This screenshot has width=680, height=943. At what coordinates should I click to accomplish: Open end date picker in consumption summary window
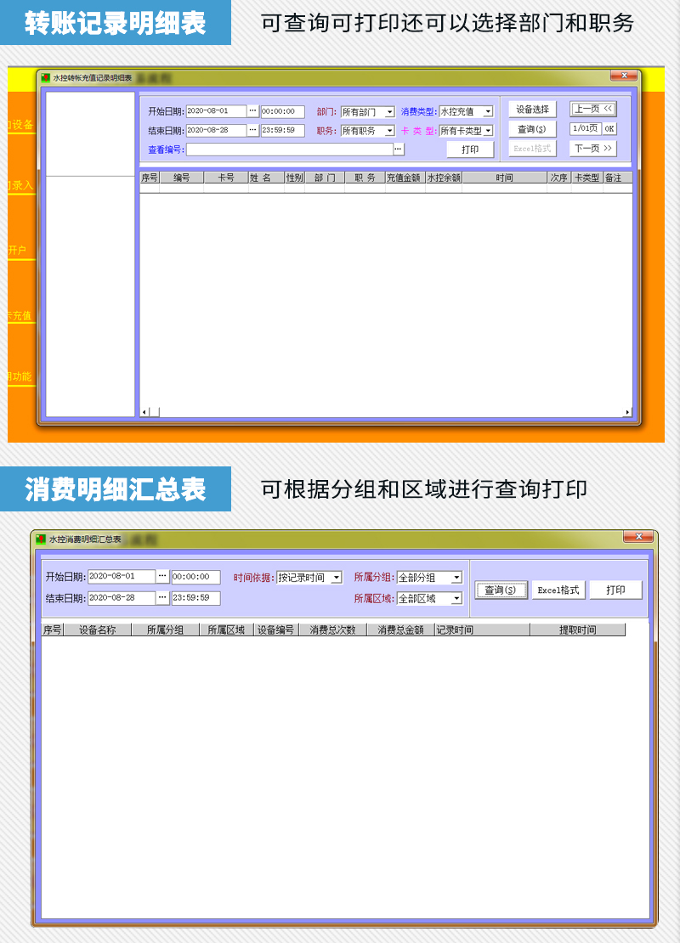click(x=162, y=598)
